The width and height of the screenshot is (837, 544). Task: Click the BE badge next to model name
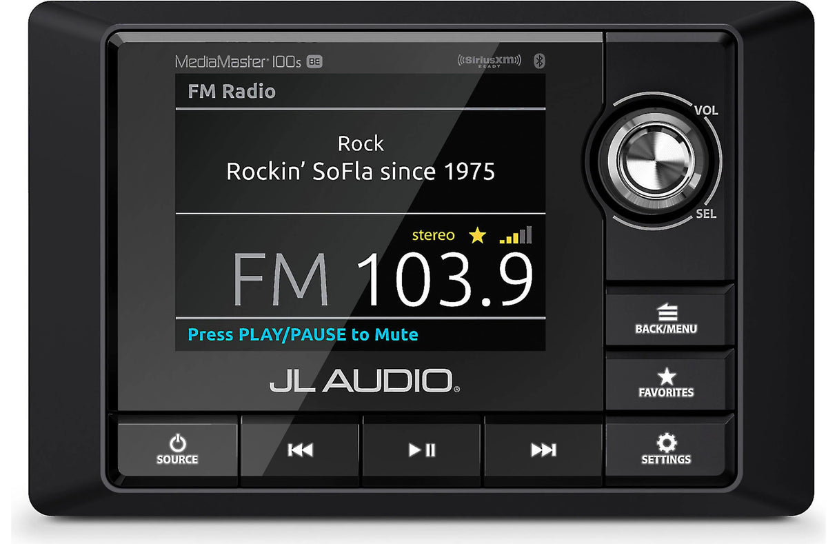[x=314, y=61]
